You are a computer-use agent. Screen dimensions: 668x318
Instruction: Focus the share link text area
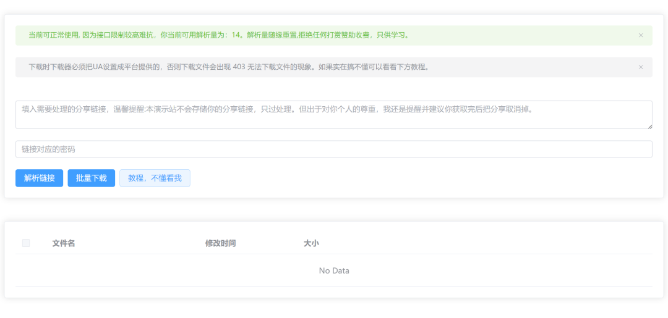pyautogui.click(x=333, y=115)
